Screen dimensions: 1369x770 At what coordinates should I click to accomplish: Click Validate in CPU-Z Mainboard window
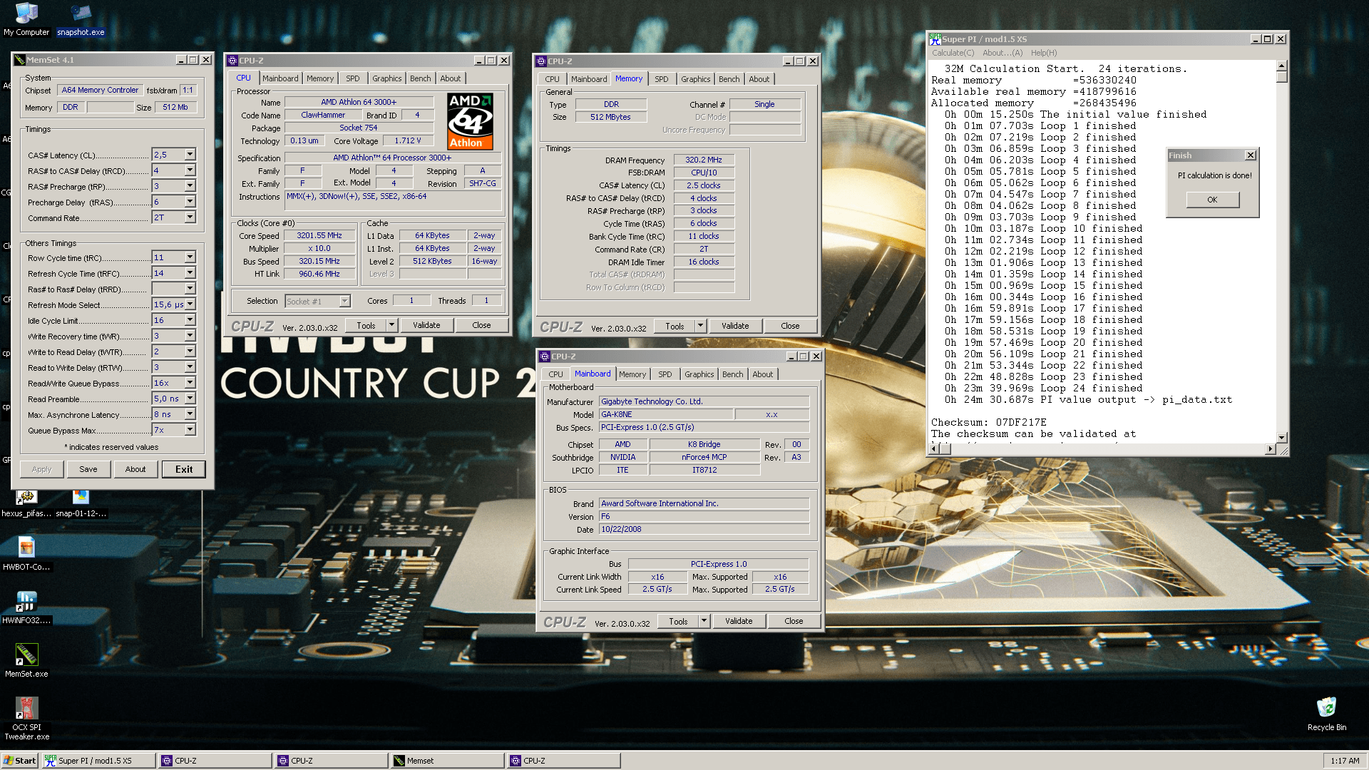(x=739, y=621)
